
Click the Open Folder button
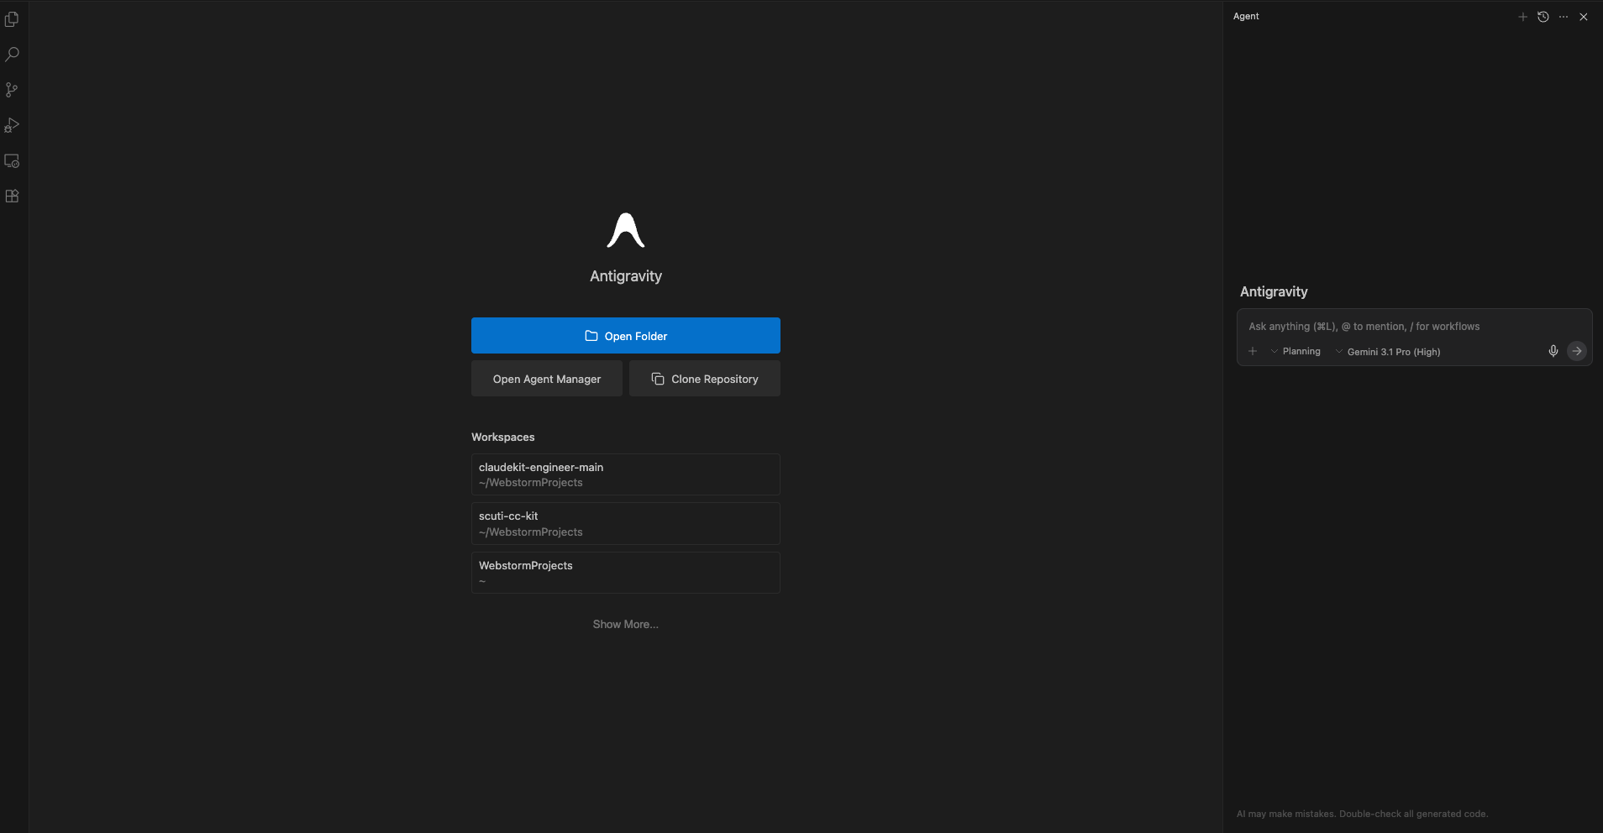click(625, 336)
